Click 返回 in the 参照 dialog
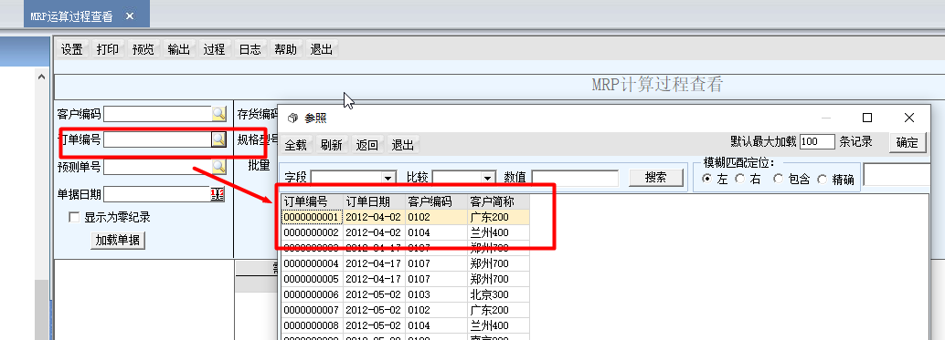 tap(367, 145)
